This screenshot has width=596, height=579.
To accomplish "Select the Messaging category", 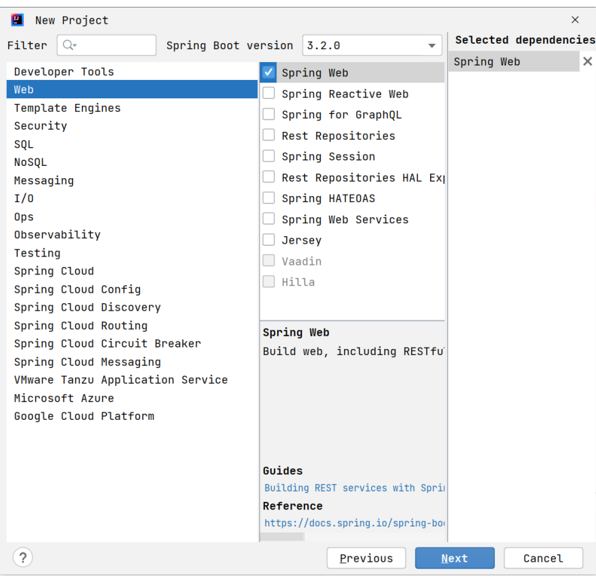I will 132,180.
